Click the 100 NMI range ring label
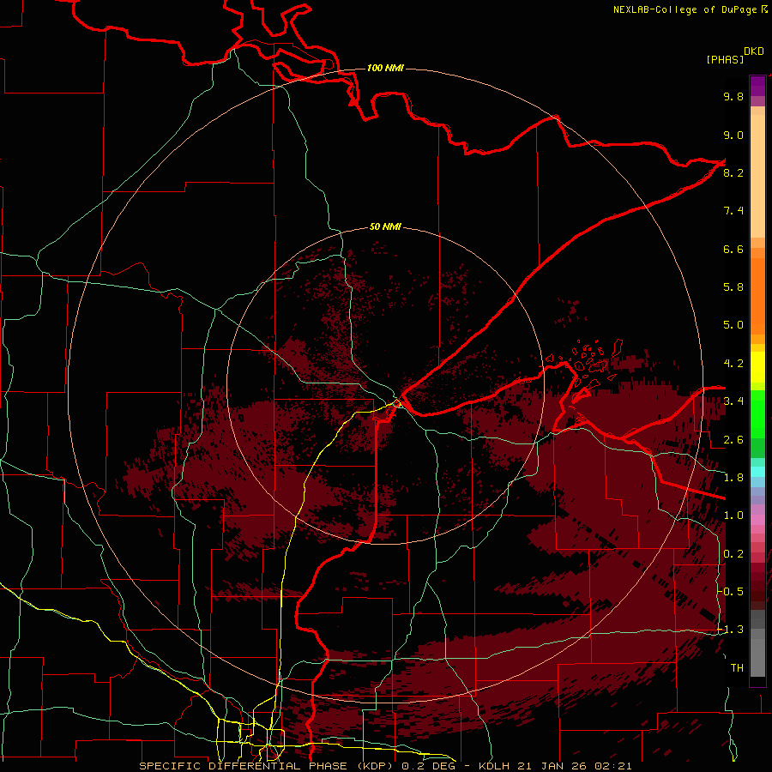 385,68
